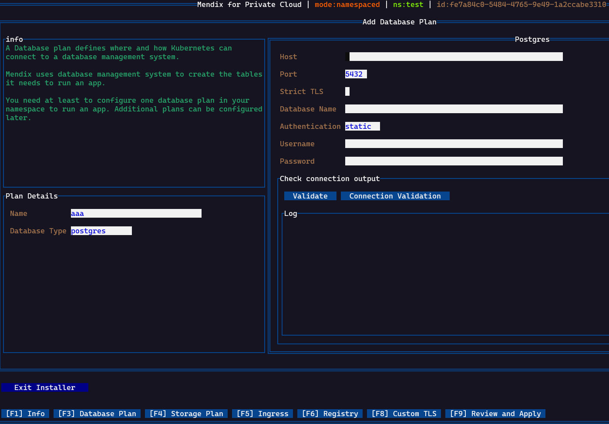The image size is (609, 424).
Task: Click the installer id text in header
Action: point(522,4)
